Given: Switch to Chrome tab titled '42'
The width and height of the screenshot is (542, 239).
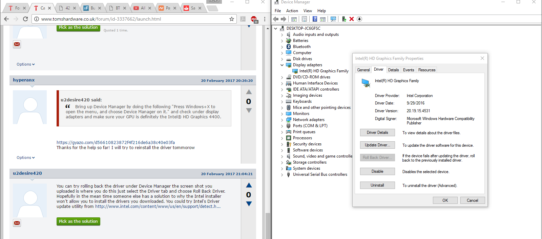Looking at the screenshot, I should [x=67, y=8].
